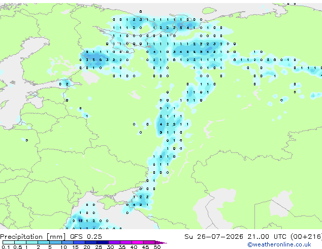Click the legend tick label "50"
This screenshot has height=249, width=322.
pos(157,247)
